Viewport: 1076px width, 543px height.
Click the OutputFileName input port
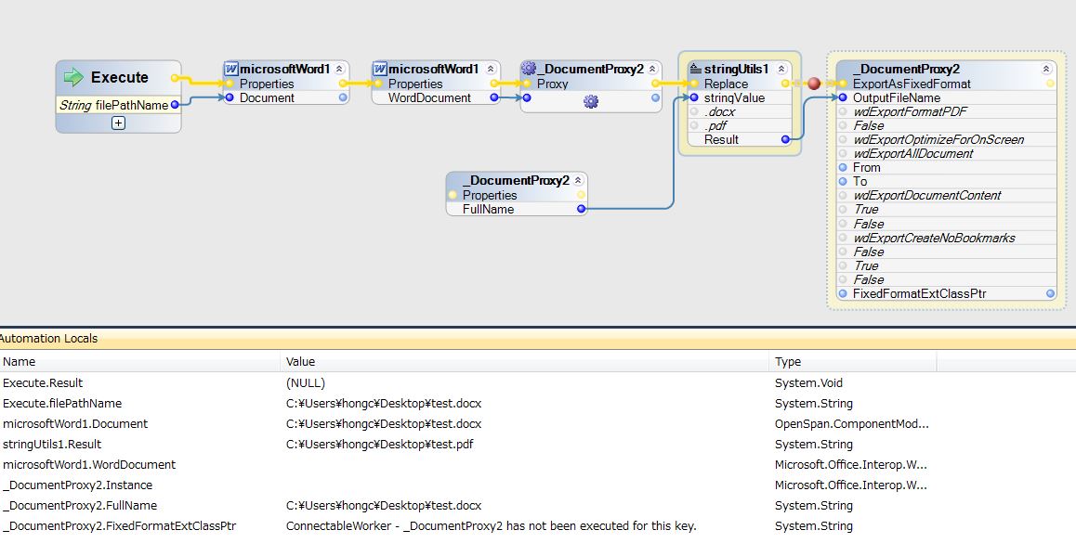tap(843, 98)
